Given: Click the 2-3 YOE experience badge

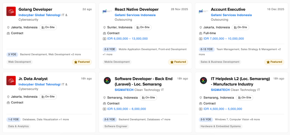Looking at the screenshot, I should [x=110, y=49].
